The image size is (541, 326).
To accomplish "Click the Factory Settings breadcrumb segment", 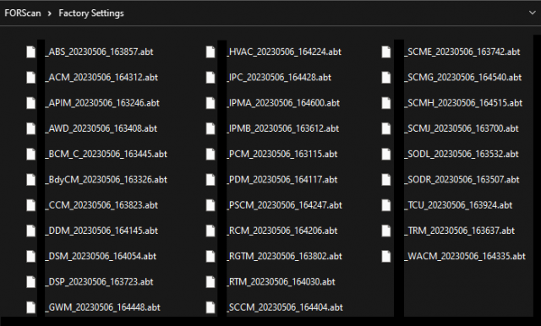I will [x=91, y=14].
